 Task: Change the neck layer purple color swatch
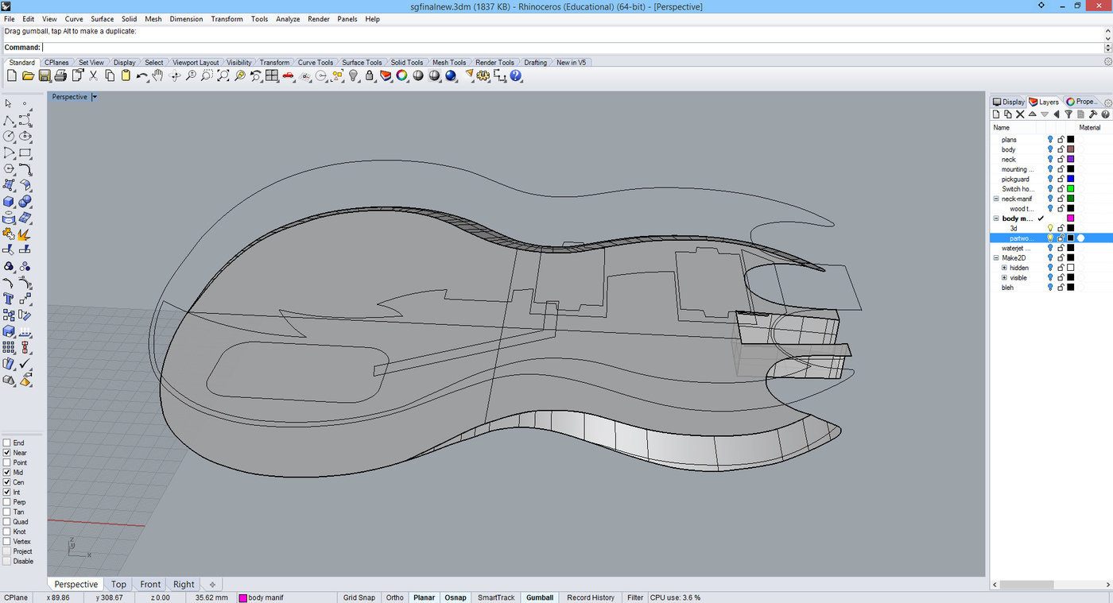[1070, 159]
